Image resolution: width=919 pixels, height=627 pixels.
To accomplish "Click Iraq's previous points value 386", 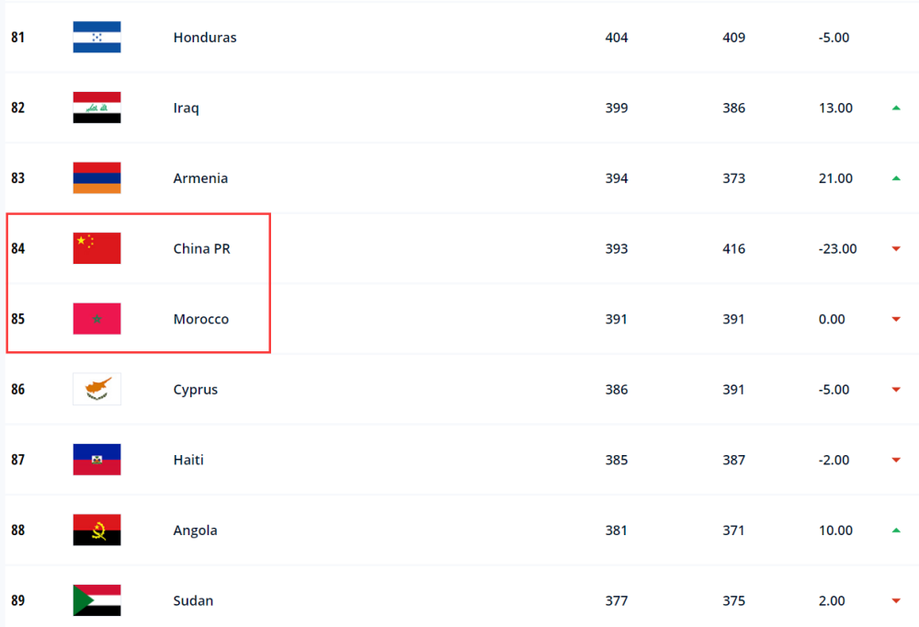I will pos(733,108).
